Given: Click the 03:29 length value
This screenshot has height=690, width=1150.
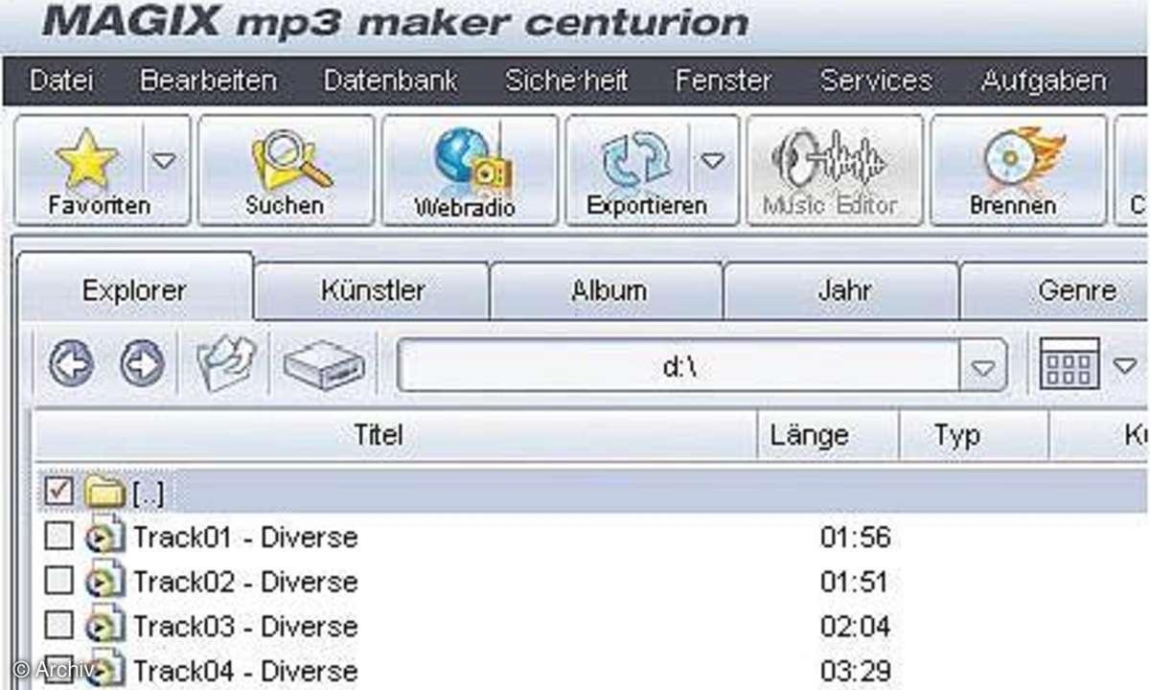Looking at the screenshot, I should point(855,670).
